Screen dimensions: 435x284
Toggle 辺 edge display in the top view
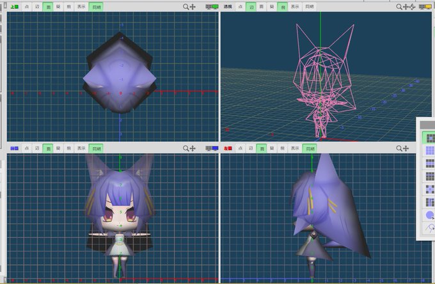tap(37, 6)
